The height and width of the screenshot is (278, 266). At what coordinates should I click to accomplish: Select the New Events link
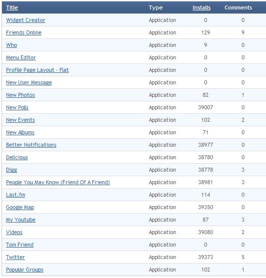(x=20, y=120)
